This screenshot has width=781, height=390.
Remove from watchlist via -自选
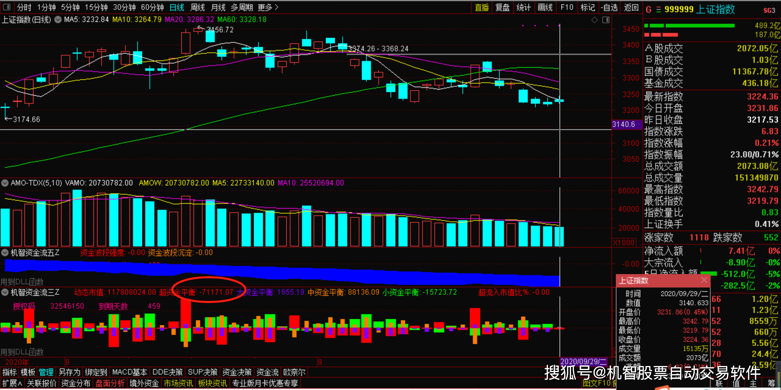point(609,7)
